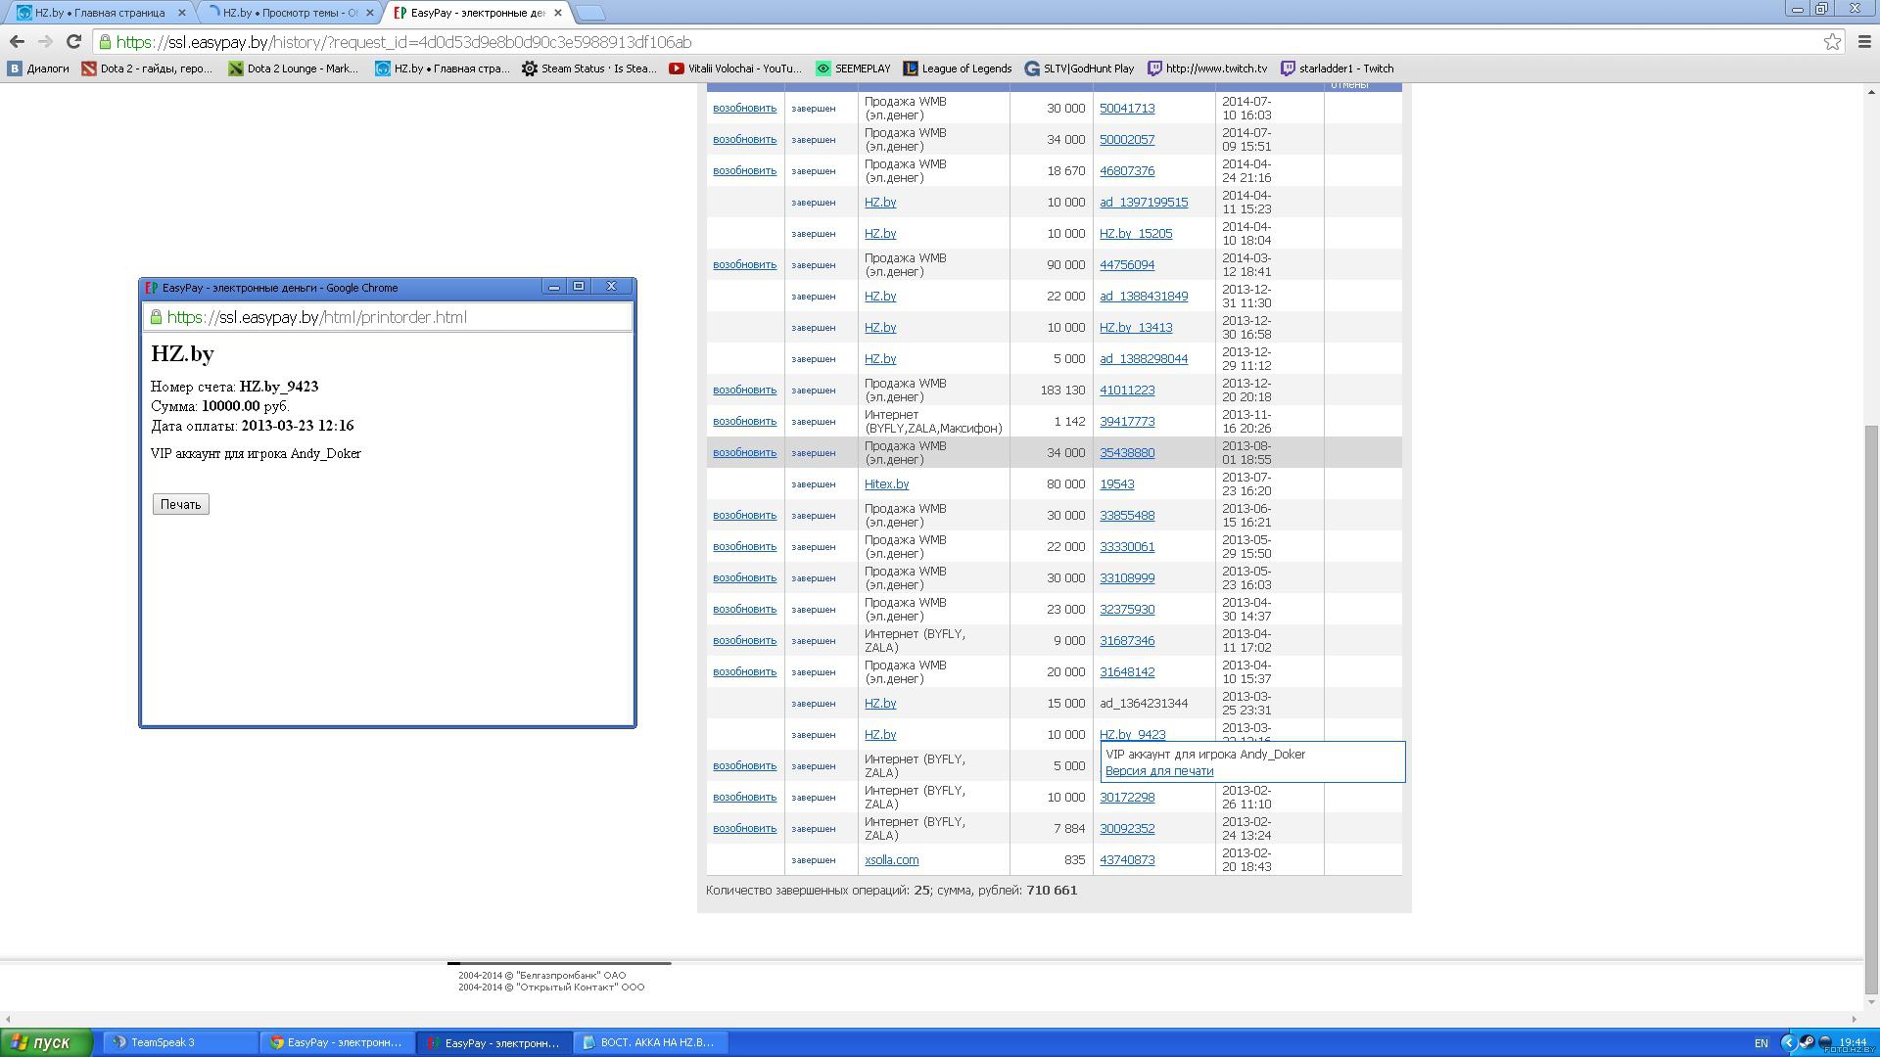The height and width of the screenshot is (1057, 1880).
Task: Open payment number 46807376
Action: coord(1127,170)
